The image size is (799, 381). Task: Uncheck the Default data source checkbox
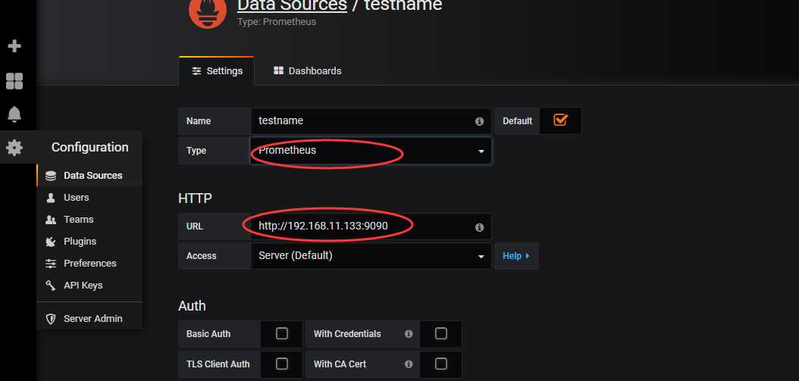(x=560, y=120)
